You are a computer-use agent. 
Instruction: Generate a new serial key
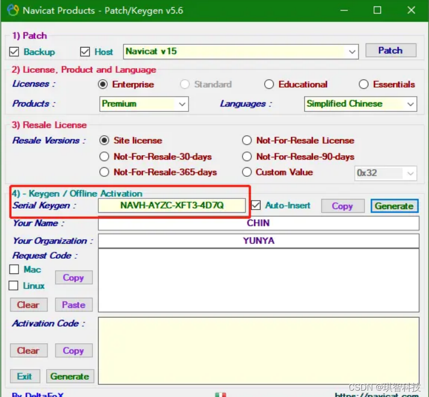(394, 206)
